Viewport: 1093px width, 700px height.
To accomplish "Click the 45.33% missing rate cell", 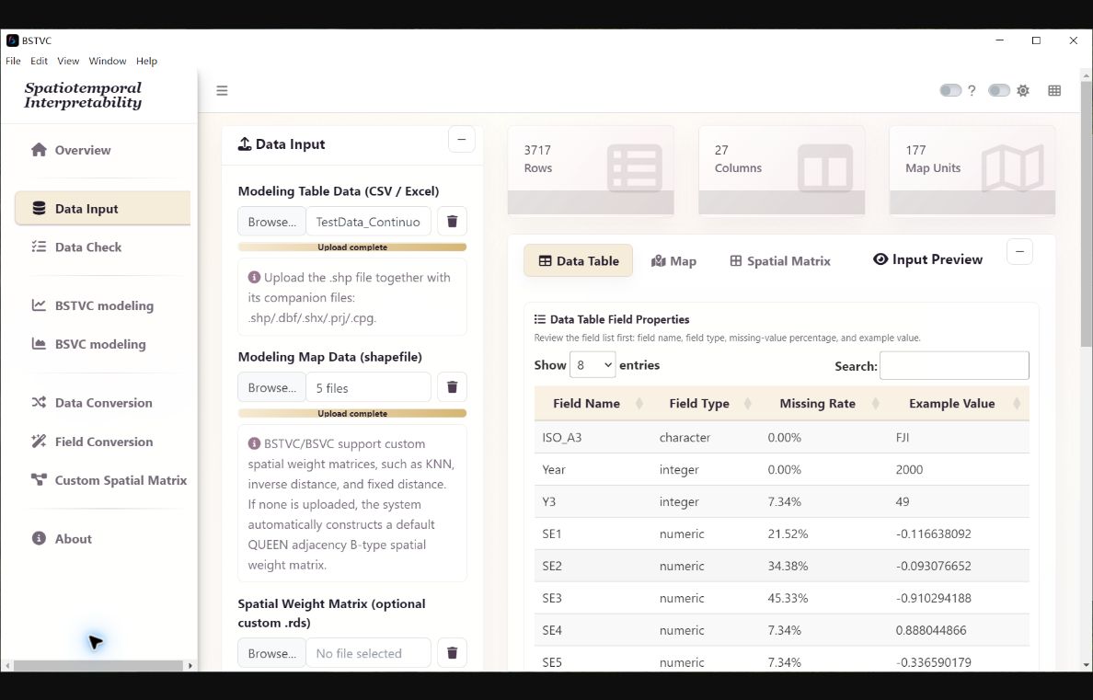I will click(824, 598).
